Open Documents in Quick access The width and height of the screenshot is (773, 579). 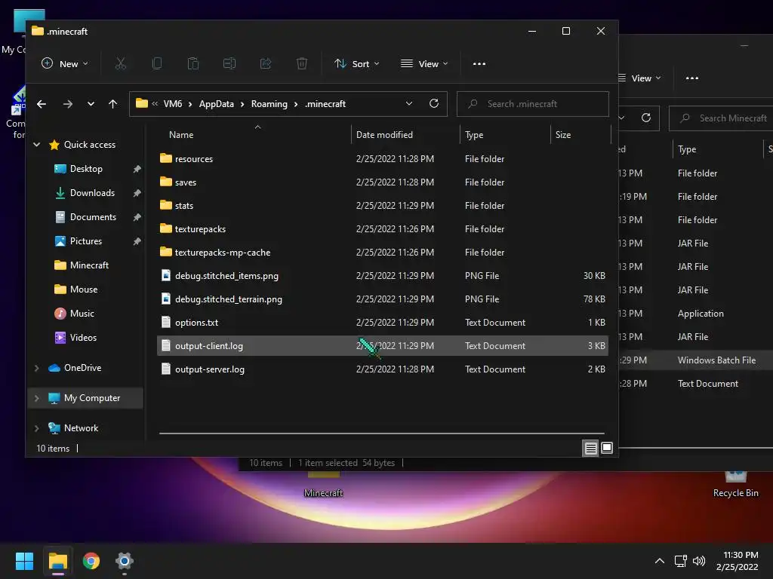tap(93, 217)
